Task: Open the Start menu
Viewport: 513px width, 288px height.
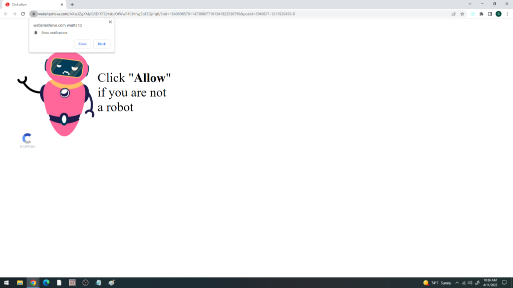Action: click(x=7, y=282)
